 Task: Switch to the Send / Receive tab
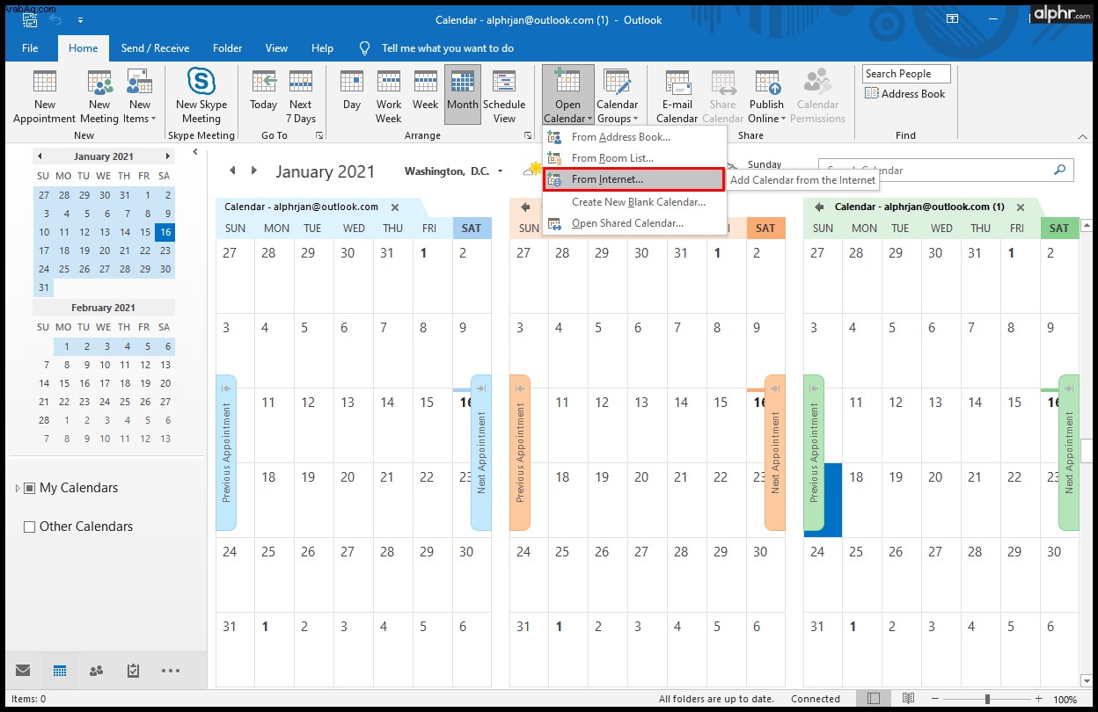coord(155,48)
